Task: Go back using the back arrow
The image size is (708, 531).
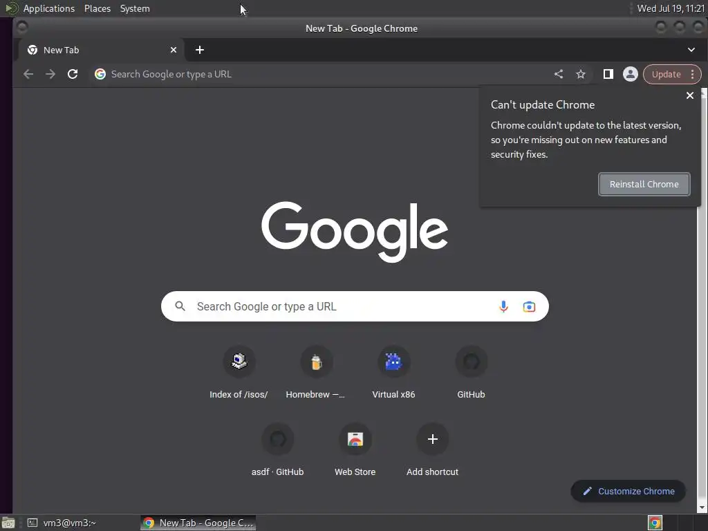Action: 28,74
